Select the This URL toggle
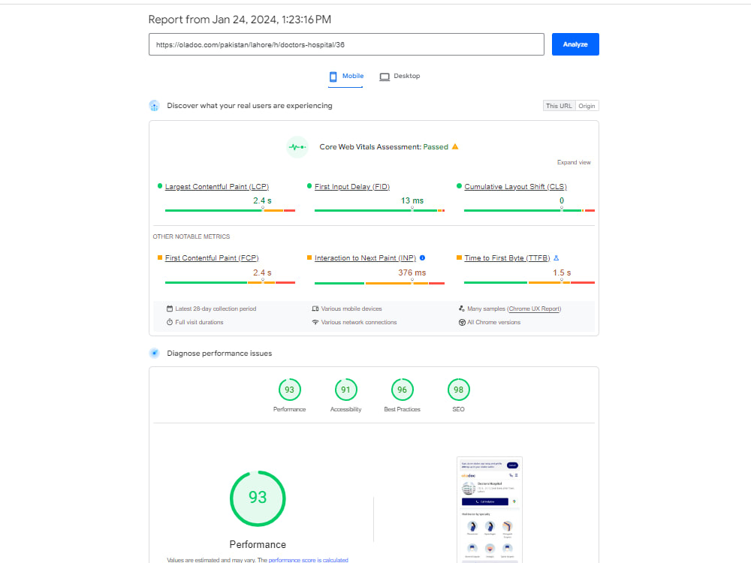This screenshot has height=563, width=751. pos(559,106)
